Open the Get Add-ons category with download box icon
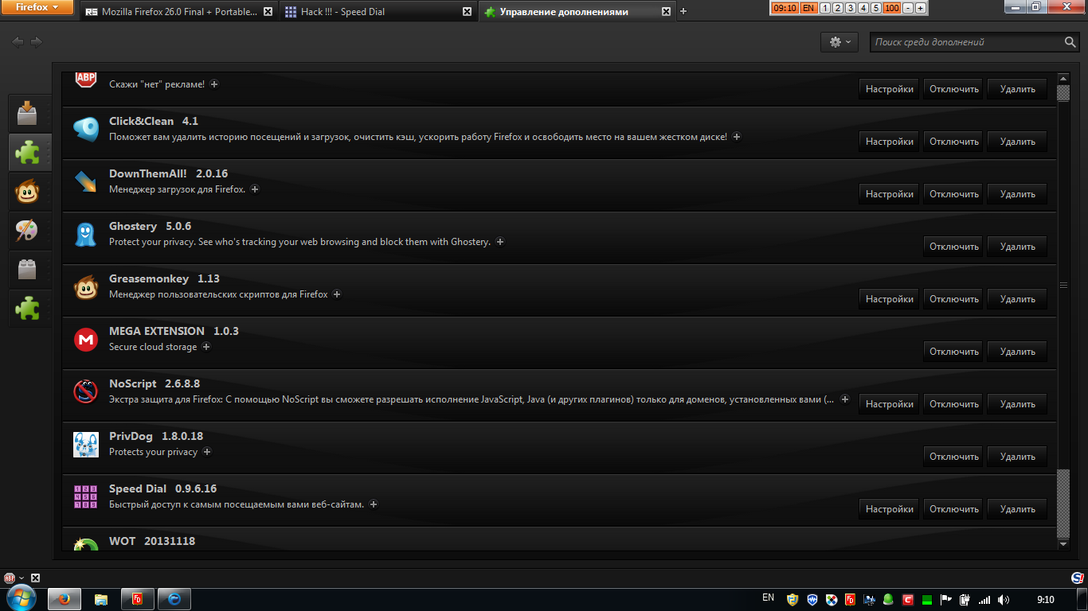The width and height of the screenshot is (1088, 611). pyautogui.click(x=29, y=114)
